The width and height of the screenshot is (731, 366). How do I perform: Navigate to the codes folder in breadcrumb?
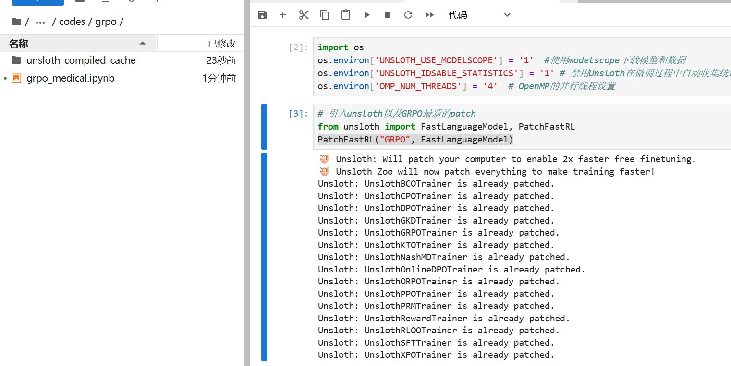point(72,22)
